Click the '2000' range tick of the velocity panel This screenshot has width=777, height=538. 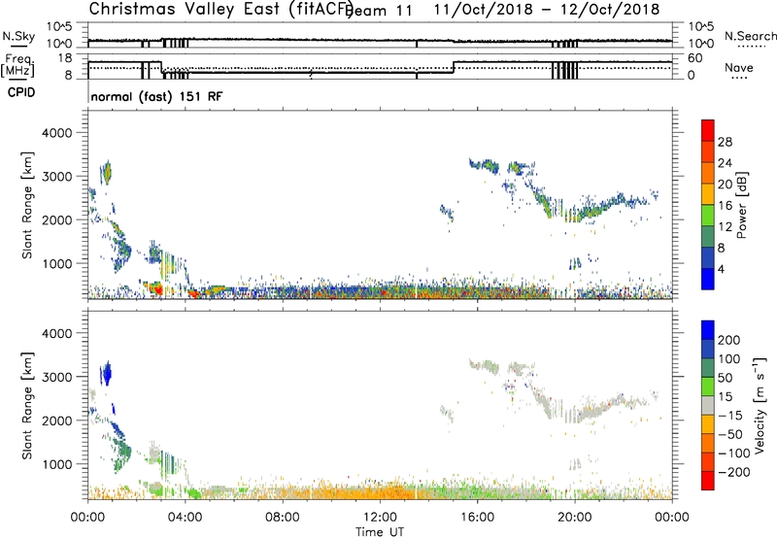click(57, 420)
